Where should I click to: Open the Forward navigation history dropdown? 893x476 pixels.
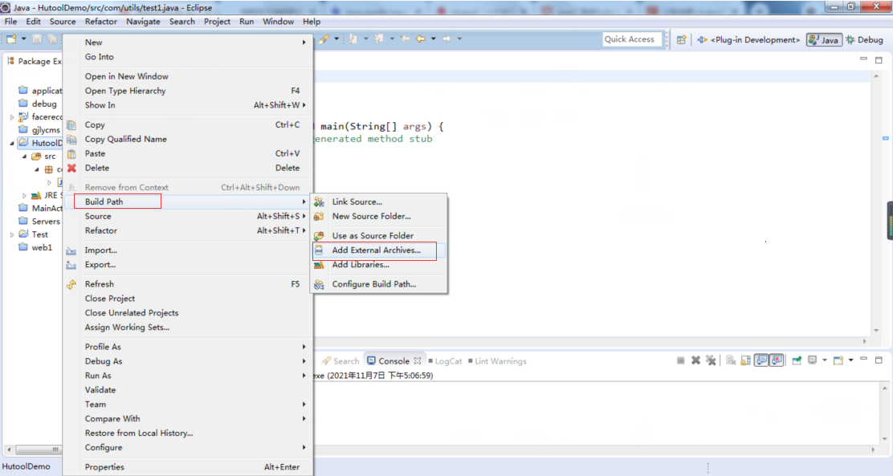point(459,39)
